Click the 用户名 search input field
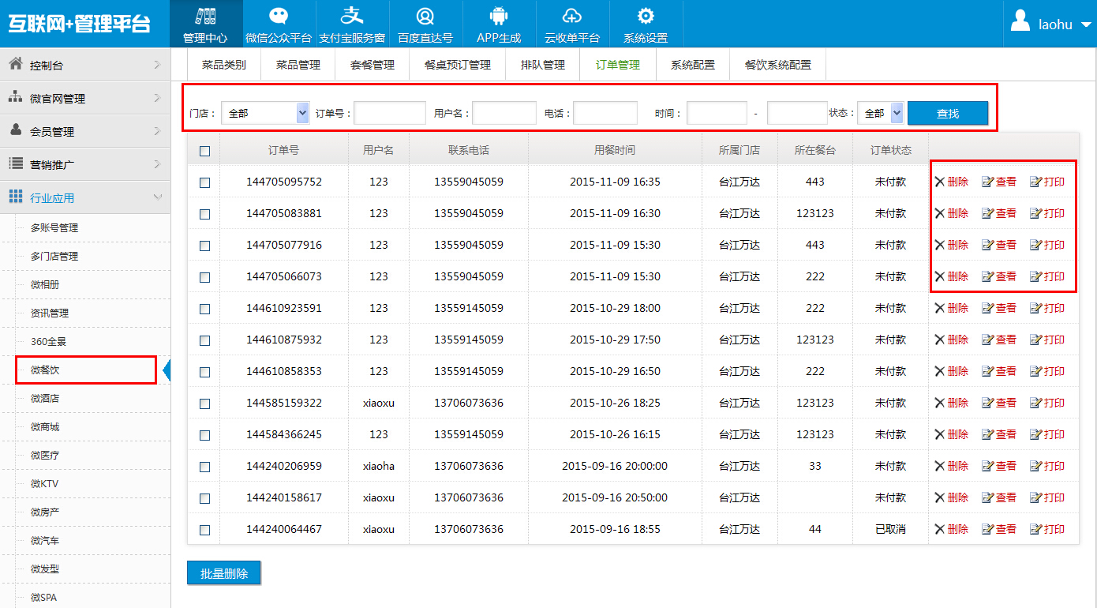 click(x=504, y=113)
